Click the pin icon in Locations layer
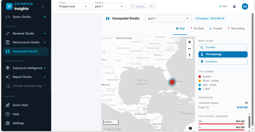The height and width of the screenshot is (132, 255). 202,62
